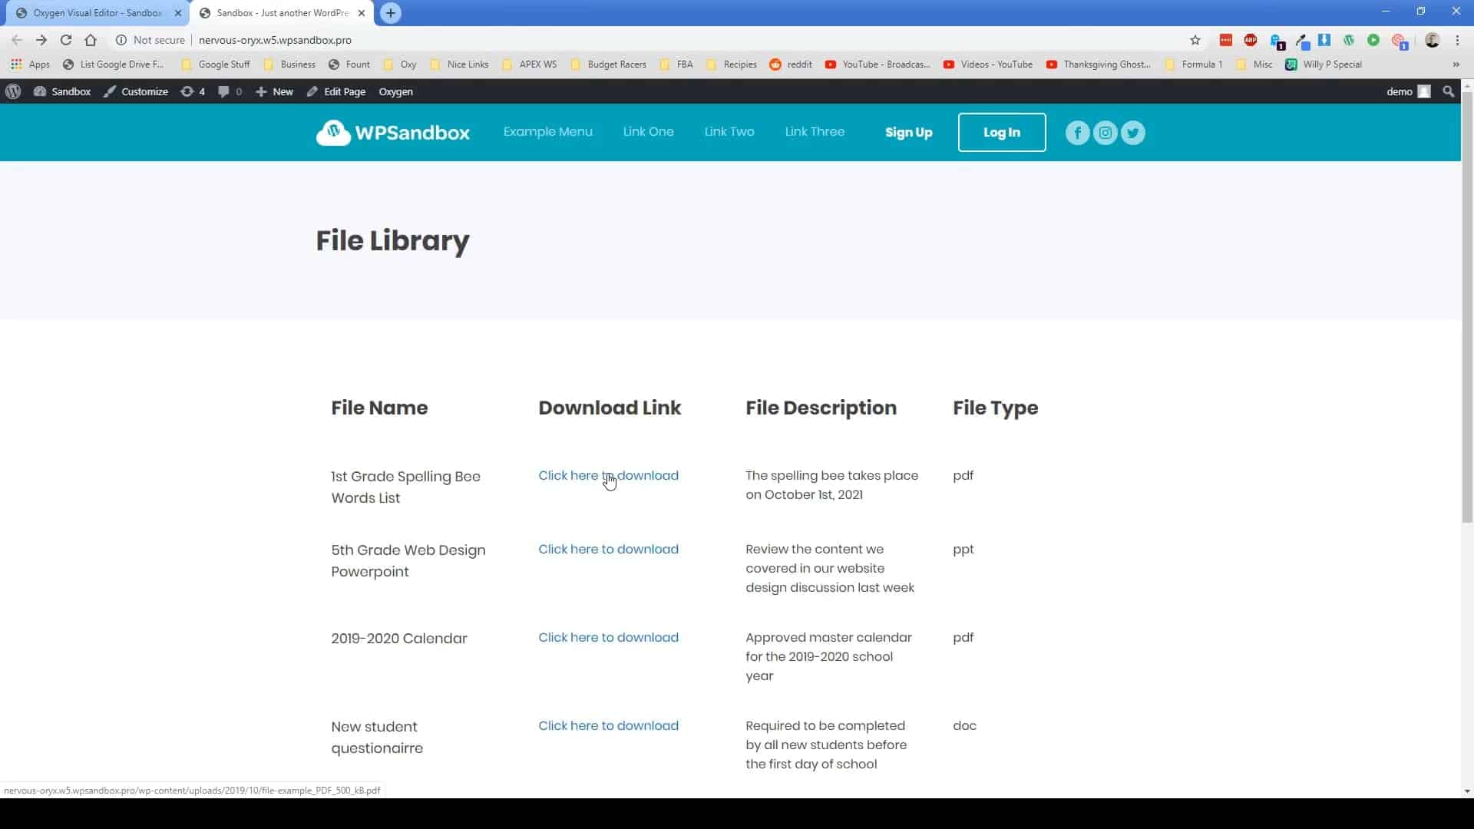Open the green play button extension
The image size is (1474, 829).
click(x=1373, y=40)
